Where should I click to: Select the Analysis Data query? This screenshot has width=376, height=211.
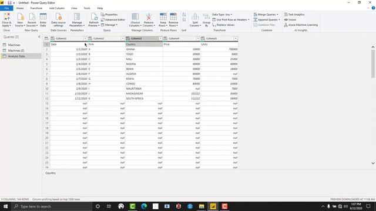pyautogui.click(x=21, y=56)
